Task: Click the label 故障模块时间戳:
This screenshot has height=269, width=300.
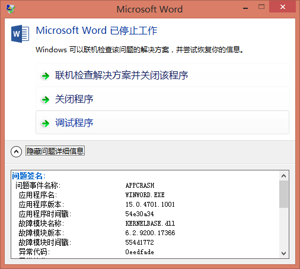Action: click(45, 242)
